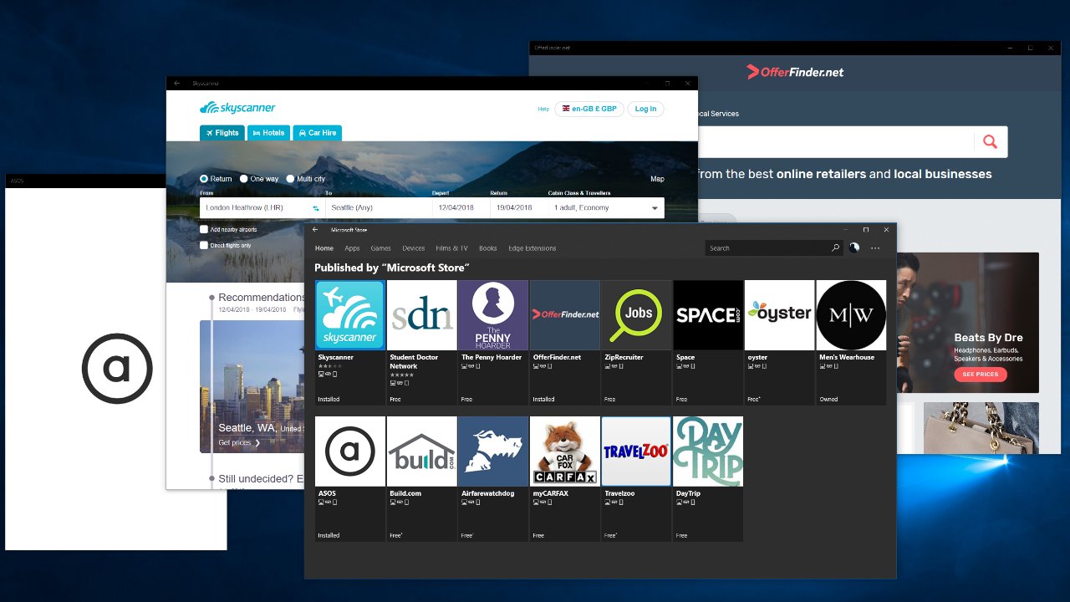Image resolution: width=1070 pixels, height=602 pixels.
Task: Open the Return date field 19/04/2018
Action: click(518, 207)
